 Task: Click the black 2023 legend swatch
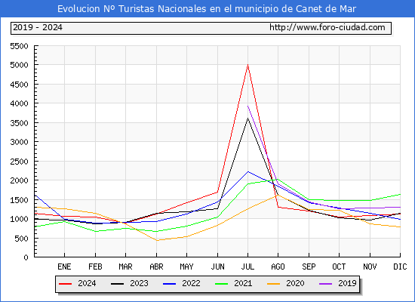(x=117, y=284)
